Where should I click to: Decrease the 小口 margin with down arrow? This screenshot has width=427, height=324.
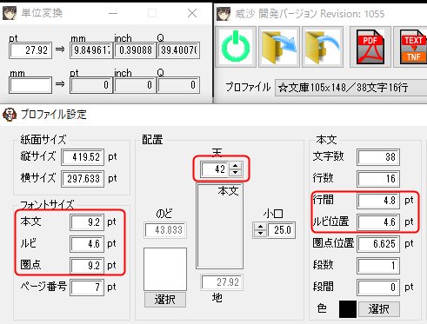point(260,234)
